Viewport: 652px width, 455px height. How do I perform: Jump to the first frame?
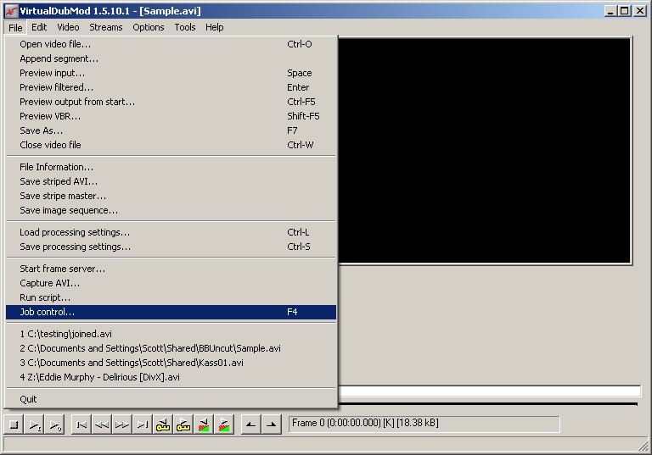click(81, 424)
